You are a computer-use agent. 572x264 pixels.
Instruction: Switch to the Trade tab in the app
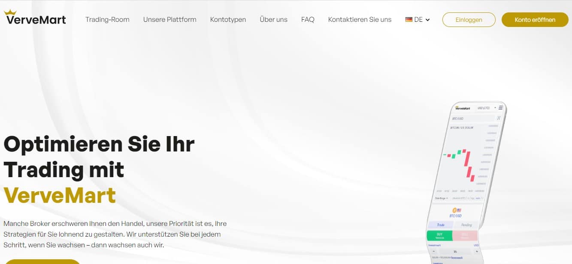441,224
